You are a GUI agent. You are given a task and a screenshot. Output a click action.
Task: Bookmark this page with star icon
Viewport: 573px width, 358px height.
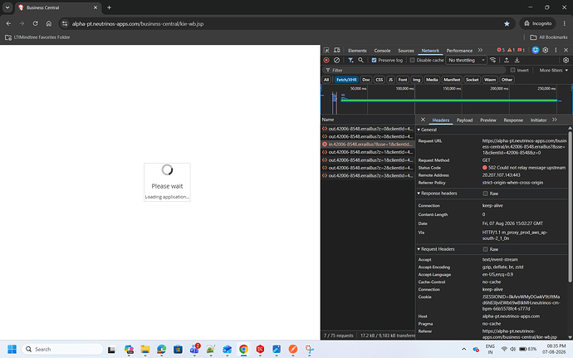(x=507, y=23)
